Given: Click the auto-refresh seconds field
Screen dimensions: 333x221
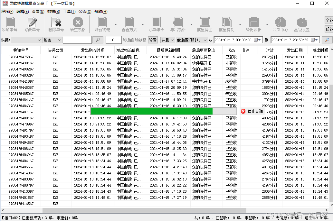Looking at the screenshot, I should 113,40.
